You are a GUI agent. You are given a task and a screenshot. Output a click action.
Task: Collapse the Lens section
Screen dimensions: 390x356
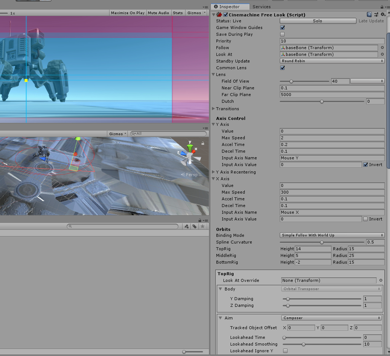pyautogui.click(x=213, y=74)
